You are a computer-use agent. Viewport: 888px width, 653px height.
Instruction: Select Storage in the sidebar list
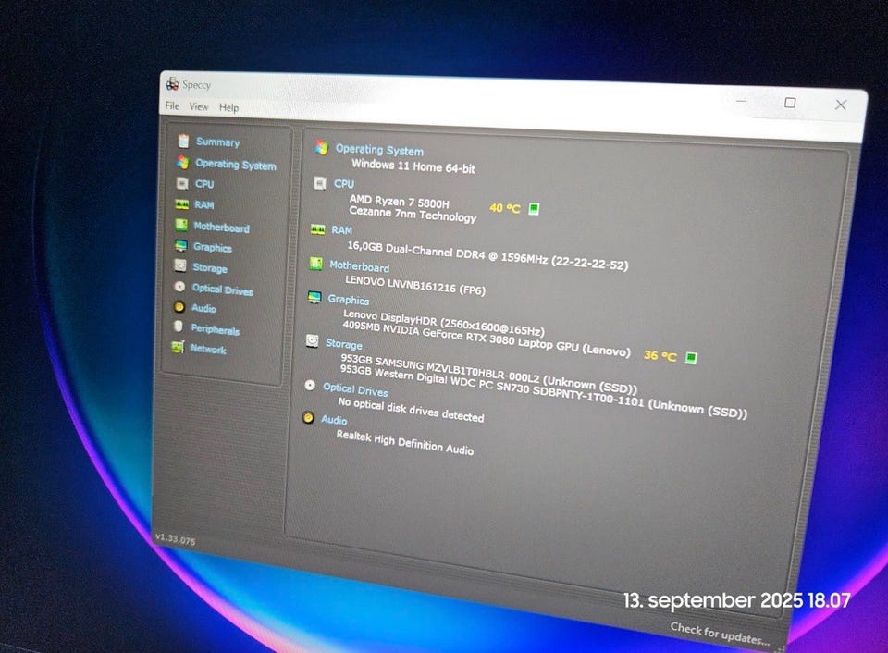pyautogui.click(x=210, y=268)
